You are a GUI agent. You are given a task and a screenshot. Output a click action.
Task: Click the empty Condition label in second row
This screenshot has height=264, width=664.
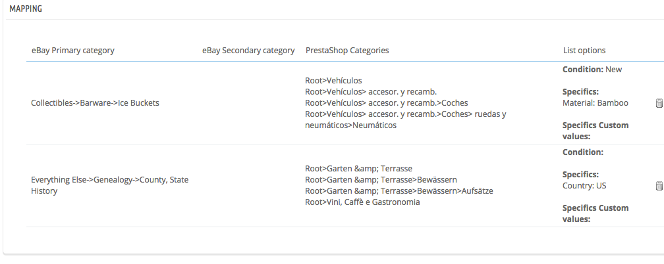[583, 152]
